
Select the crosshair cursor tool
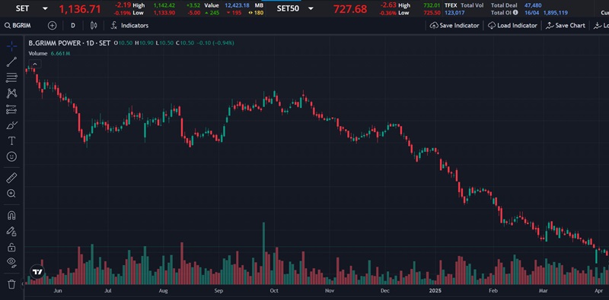11,46
